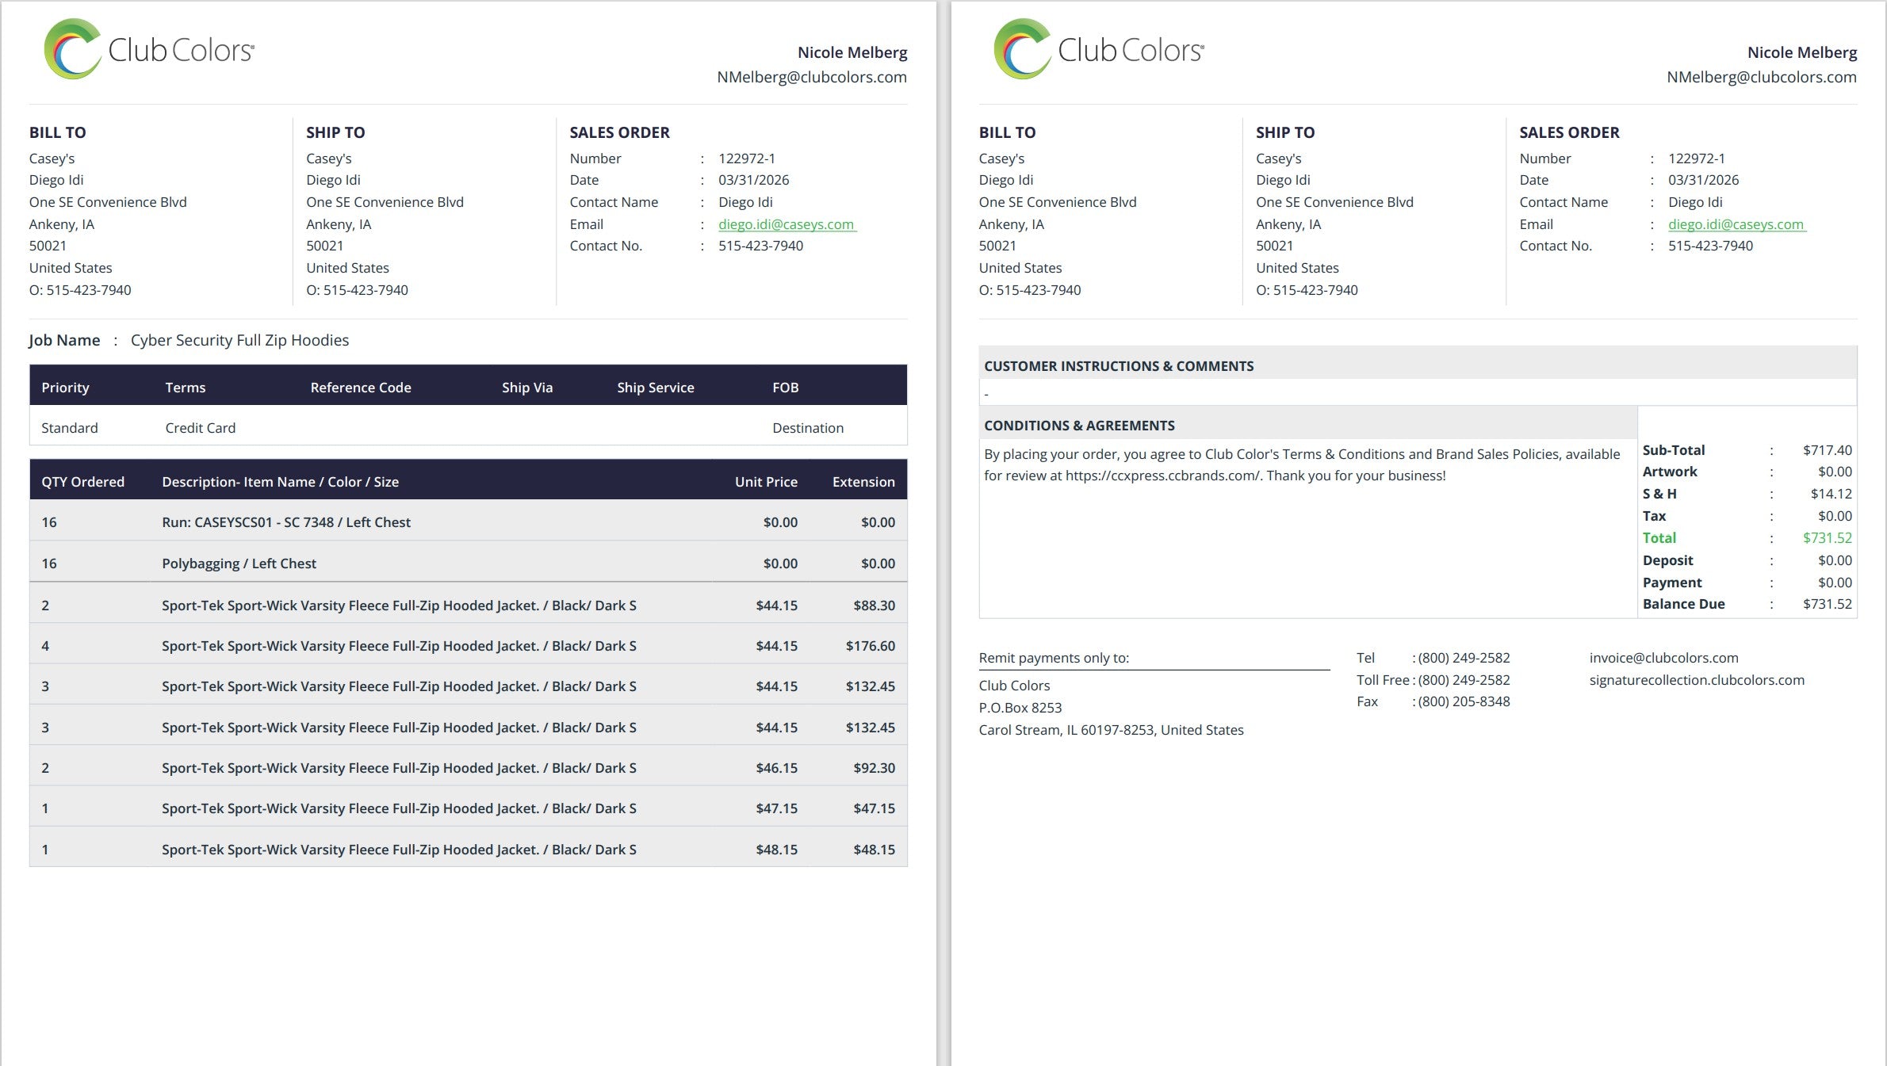Image resolution: width=1887 pixels, height=1066 pixels.
Task: Select the 'Polybagging / Left Chest' row description
Action: tap(239, 564)
